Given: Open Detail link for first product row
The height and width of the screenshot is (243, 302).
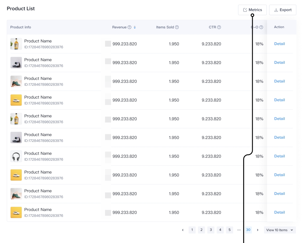Looking at the screenshot, I should [x=279, y=44].
